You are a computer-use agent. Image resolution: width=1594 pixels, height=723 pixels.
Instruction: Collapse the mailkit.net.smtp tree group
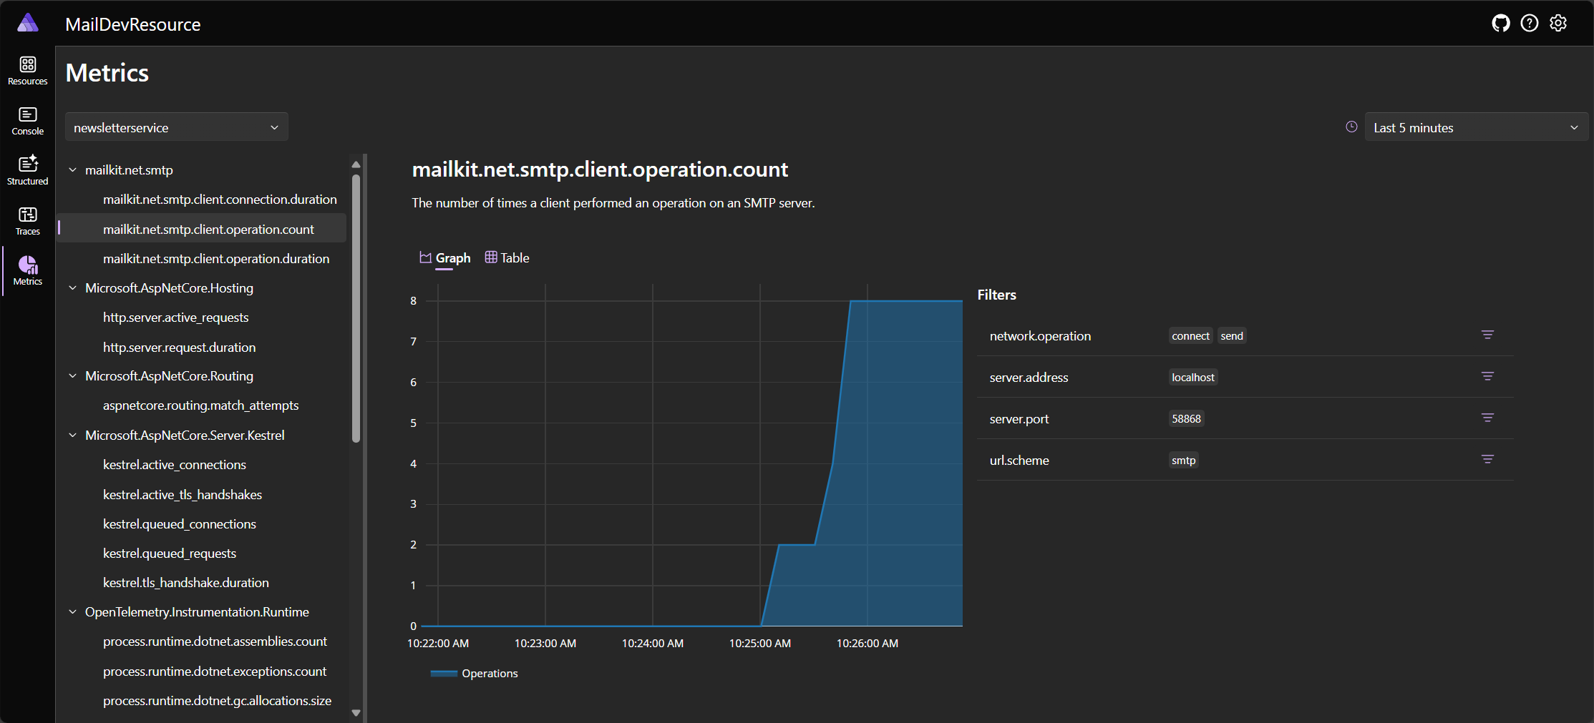coord(72,170)
